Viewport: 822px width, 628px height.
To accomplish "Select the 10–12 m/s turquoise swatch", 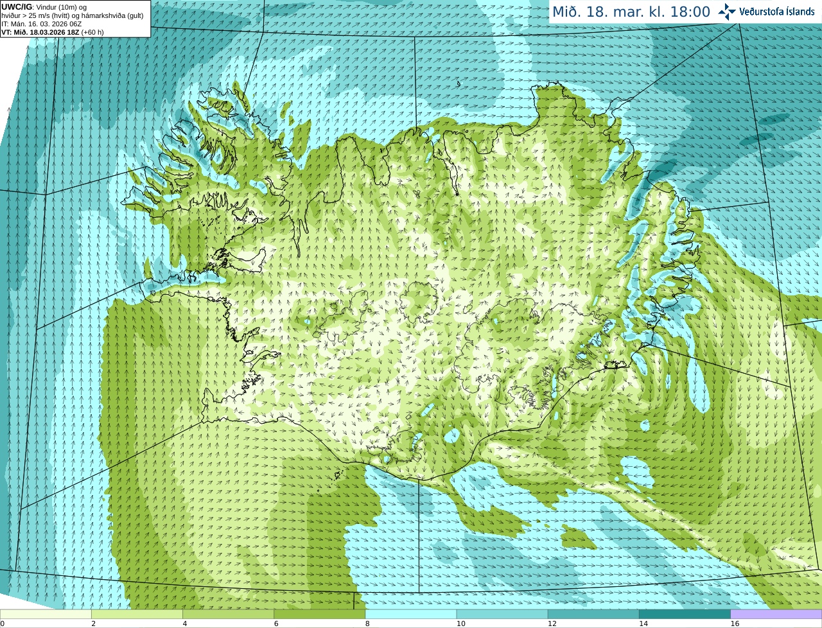I will (502, 615).
